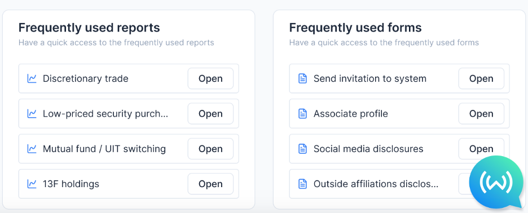Select the Discretionary trade label text

pos(86,79)
